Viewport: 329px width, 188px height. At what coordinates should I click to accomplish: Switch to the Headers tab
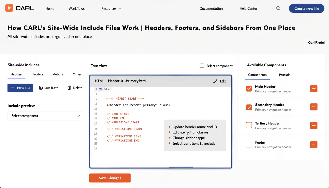tap(16, 74)
